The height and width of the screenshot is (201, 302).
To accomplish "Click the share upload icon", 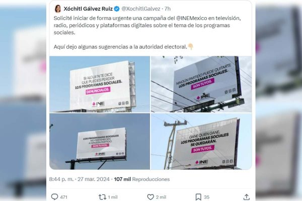I will [247, 197].
